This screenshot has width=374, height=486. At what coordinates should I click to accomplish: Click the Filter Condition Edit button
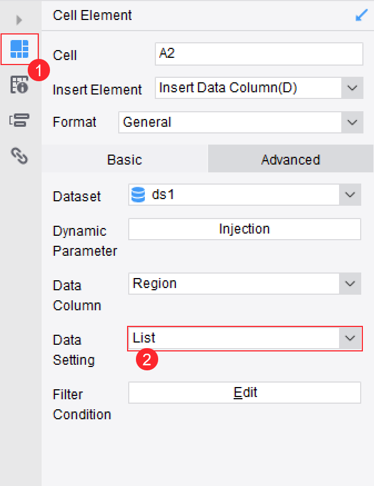[245, 393]
